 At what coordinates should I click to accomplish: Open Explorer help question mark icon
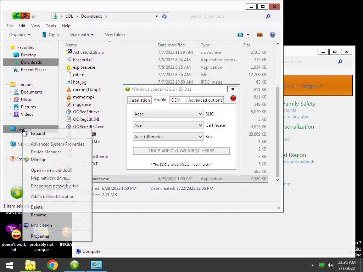tap(273, 35)
